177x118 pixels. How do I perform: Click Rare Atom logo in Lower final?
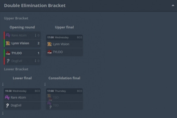click(7, 97)
